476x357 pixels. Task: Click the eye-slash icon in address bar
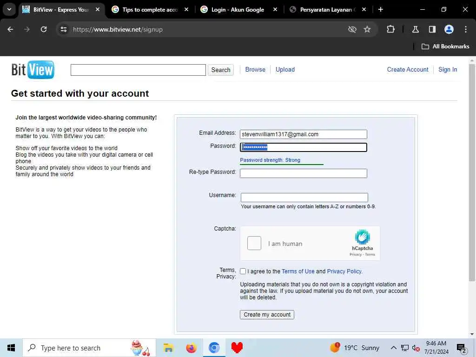tap(352, 29)
